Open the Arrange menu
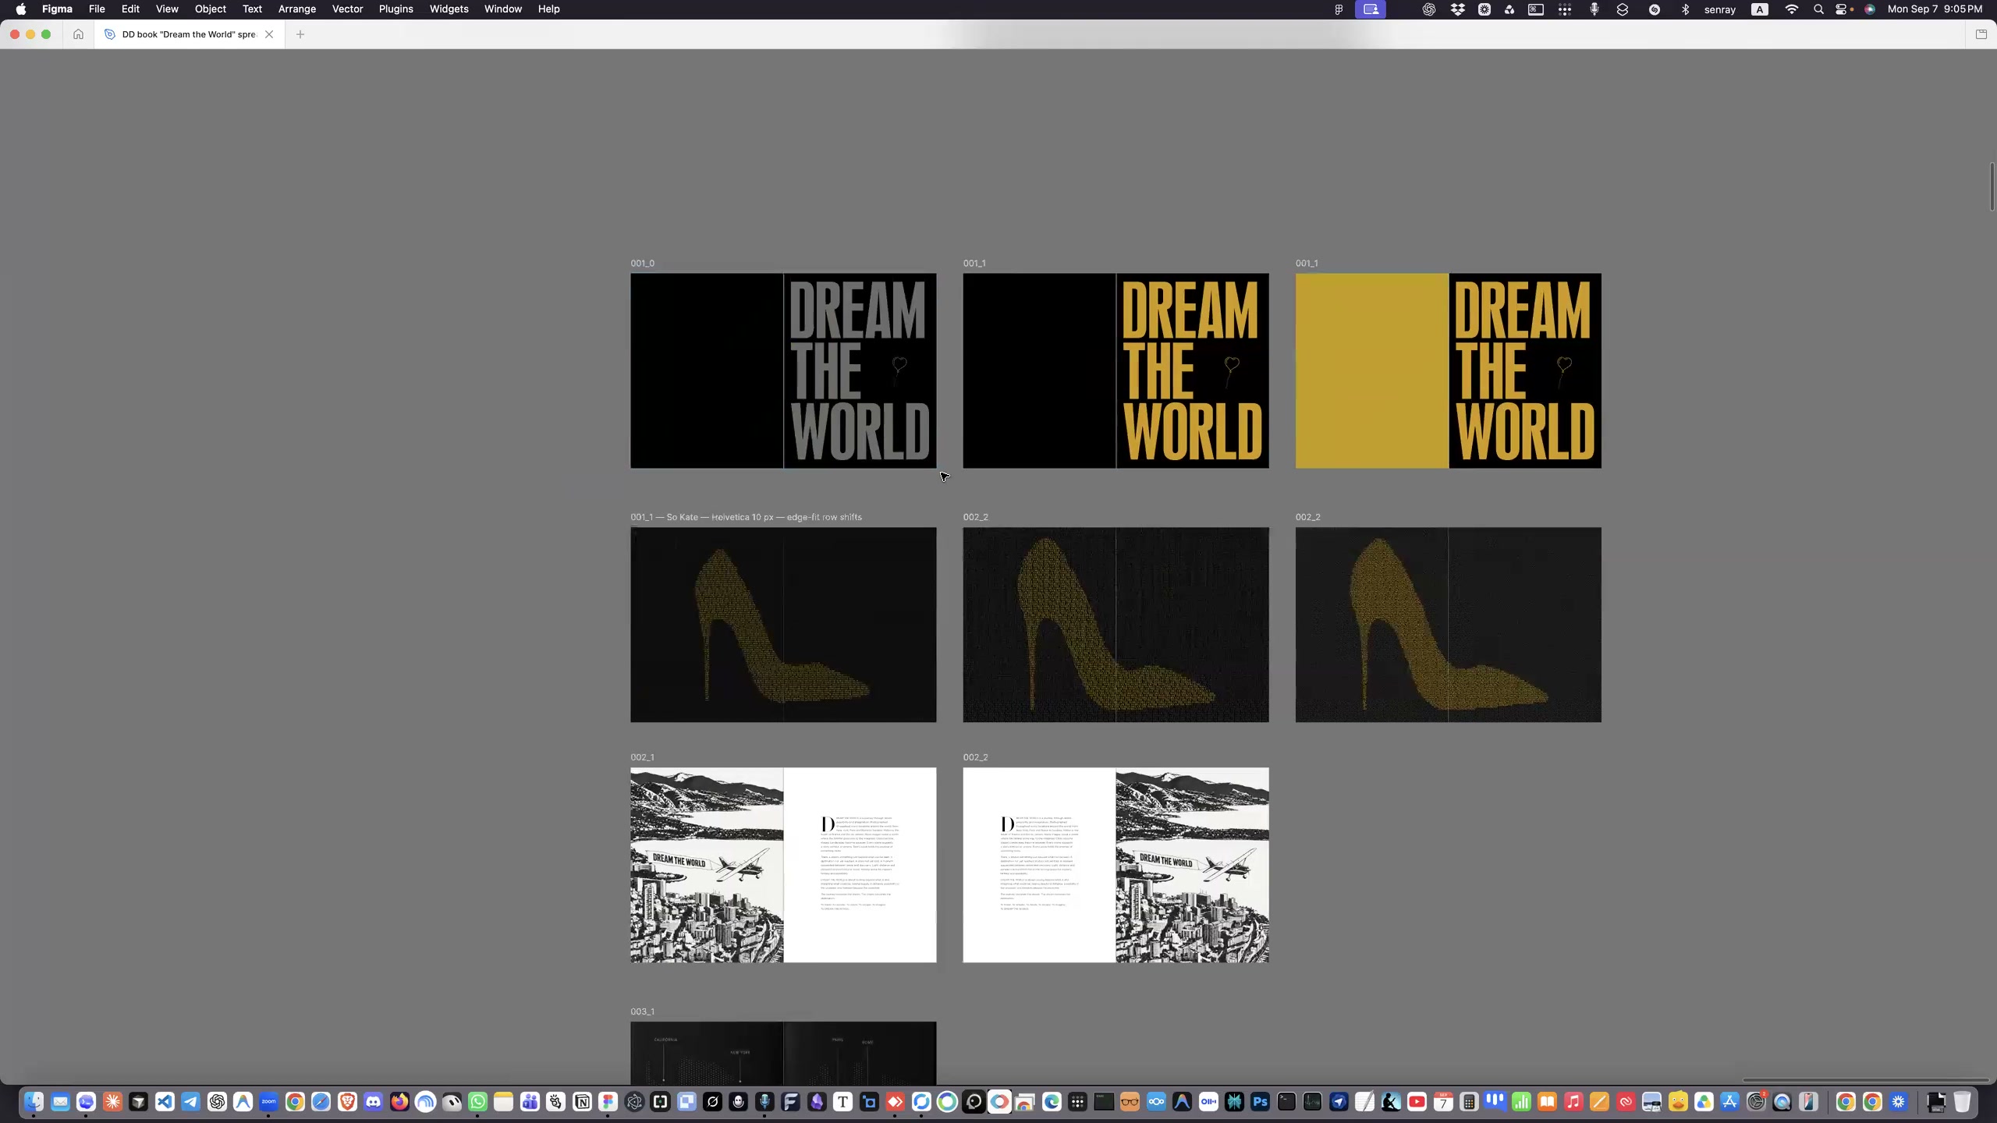1997x1123 pixels. [x=297, y=9]
